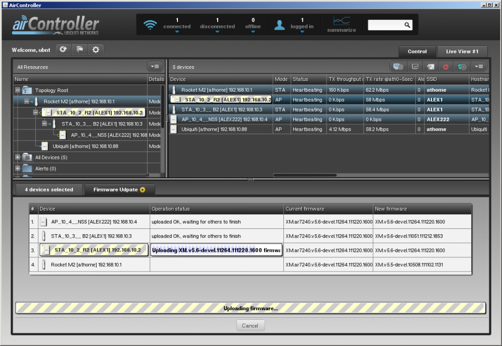Select Ubiquiti [athome] 192.168.10.88 in tree
This screenshot has height=346, width=502.
coord(85,146)
